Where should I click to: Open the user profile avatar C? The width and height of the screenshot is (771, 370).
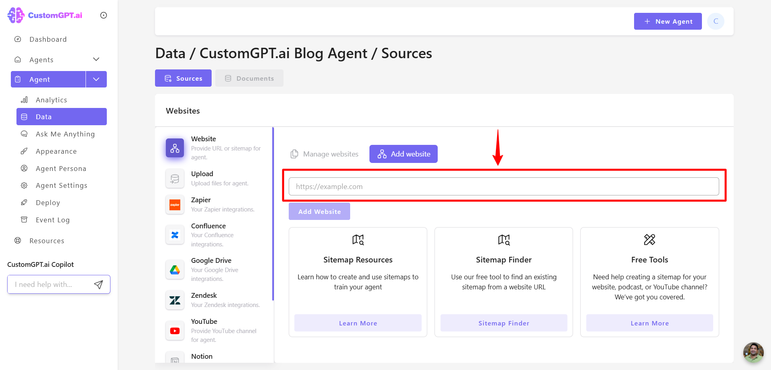[x=716, y=21]
